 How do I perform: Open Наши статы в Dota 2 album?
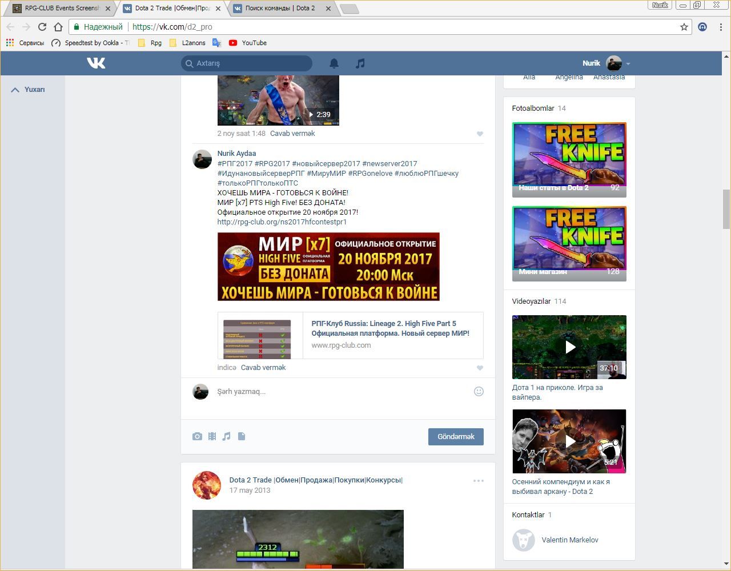[569, 160]
